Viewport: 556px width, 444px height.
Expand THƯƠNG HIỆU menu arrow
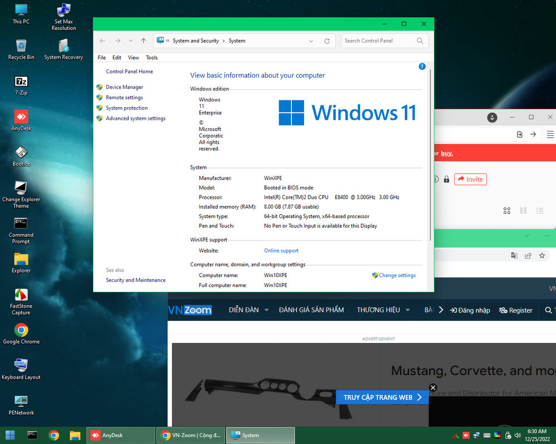(x=408, y=310)
